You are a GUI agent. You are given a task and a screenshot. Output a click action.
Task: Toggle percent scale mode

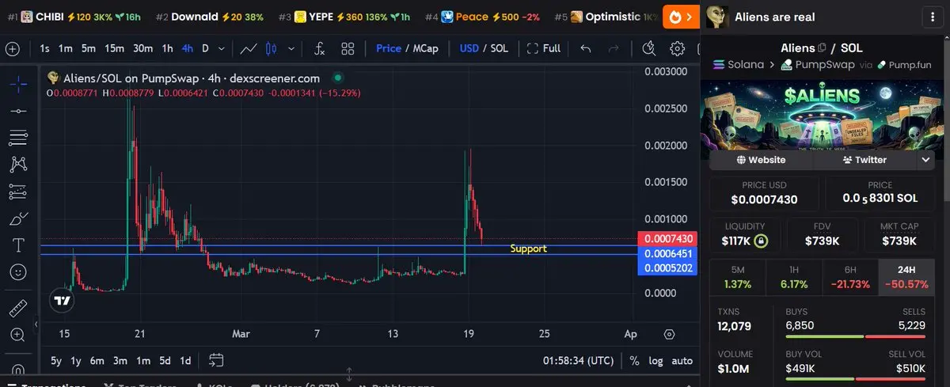(x=634, y=360)
